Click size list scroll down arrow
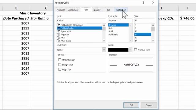Screen dimensions: 196x110 click(153, 40)
